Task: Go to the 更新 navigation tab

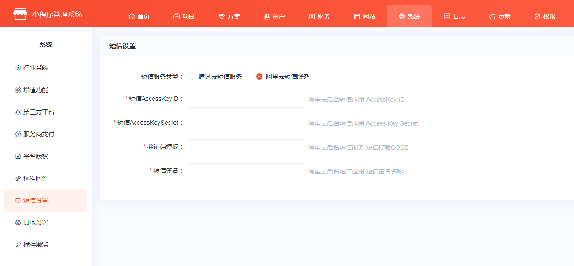Action: [x=500, y=16]
